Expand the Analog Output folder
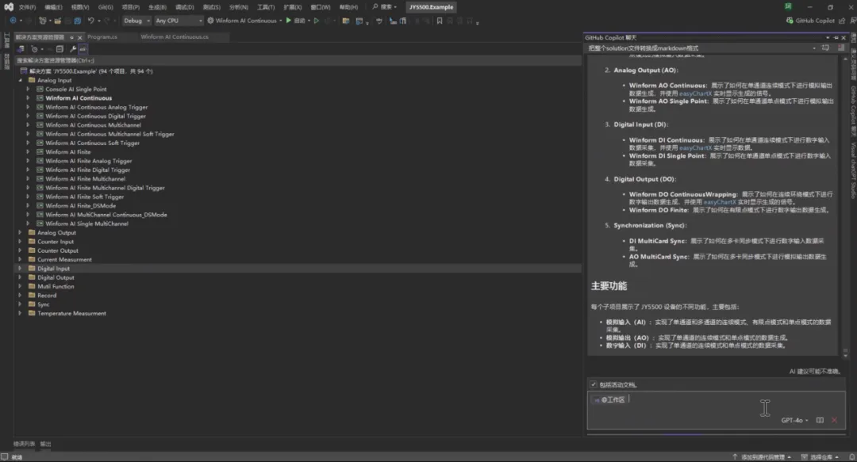Image resolution: width=857 pixels, height=462 pixels. coord(20,233)
